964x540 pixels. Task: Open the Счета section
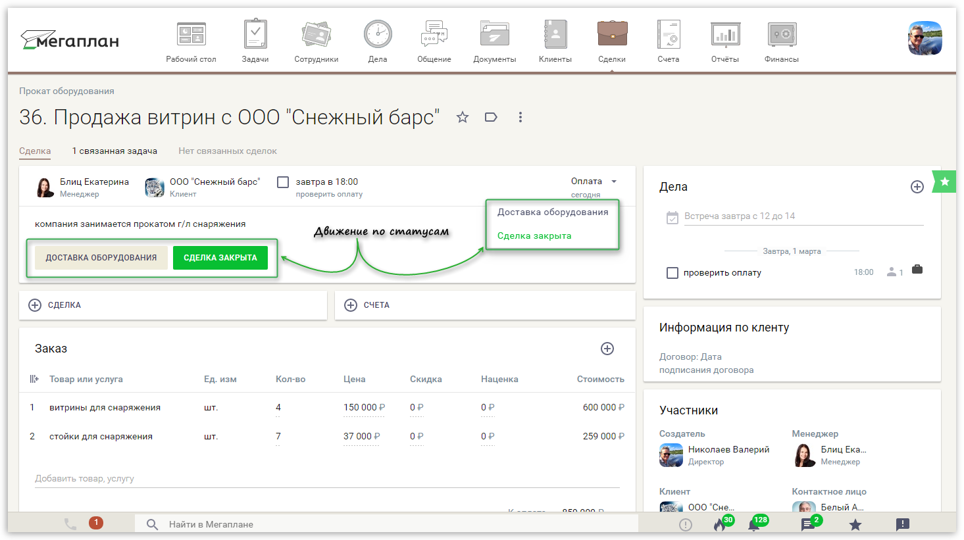(669, 42)
